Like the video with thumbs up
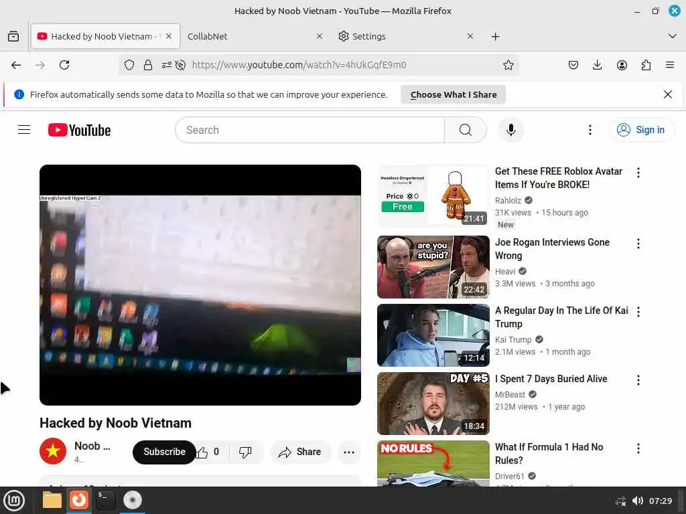 pyautogui.click(x=208, y=452)
